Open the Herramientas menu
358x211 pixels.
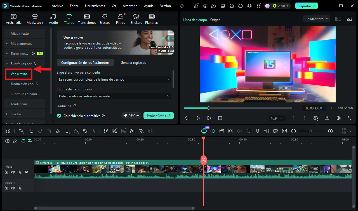[x=95, y=6]
